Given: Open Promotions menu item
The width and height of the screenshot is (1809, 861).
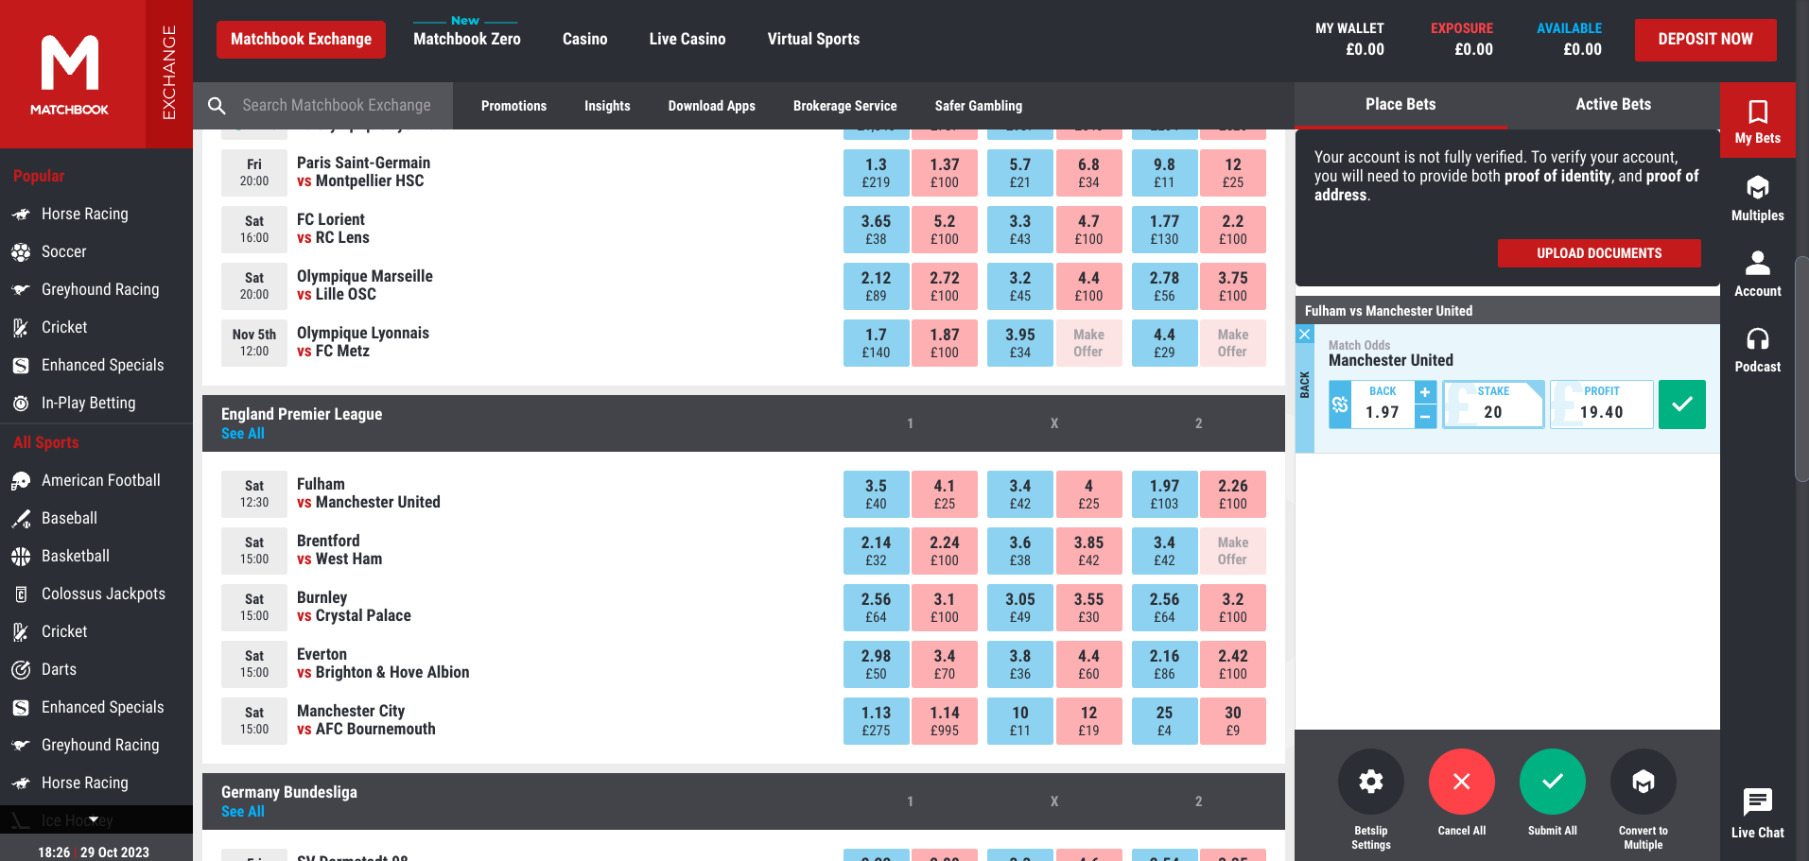Looking at the screenshot, I should click(513, 106).
